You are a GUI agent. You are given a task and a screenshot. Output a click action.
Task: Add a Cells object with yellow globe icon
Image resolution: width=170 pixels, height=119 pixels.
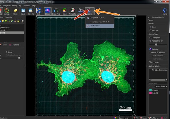pyautogui.click(x=3, y=21)
